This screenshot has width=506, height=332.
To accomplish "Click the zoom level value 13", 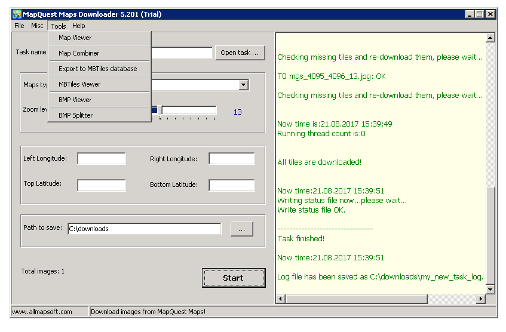I will coord(238,112).
